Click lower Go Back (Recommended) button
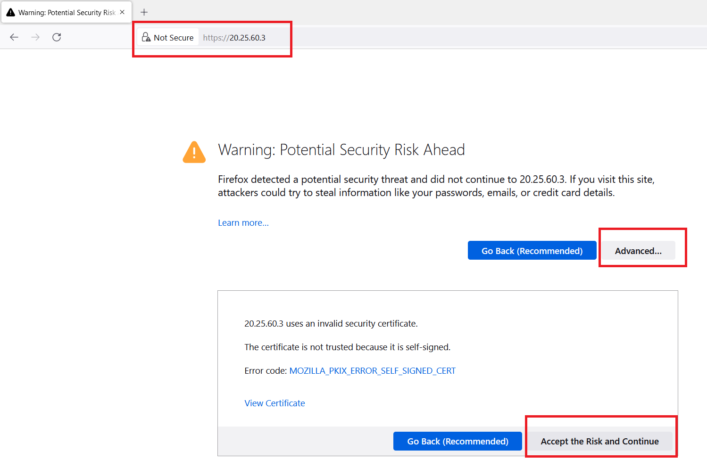 (457, 441)
